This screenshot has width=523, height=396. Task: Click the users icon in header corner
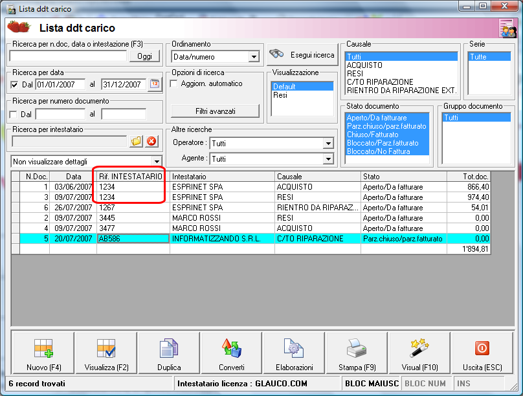pos(507,28)
